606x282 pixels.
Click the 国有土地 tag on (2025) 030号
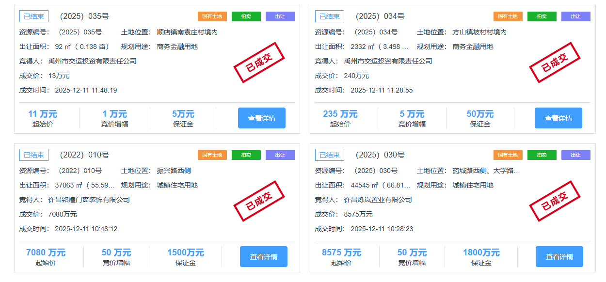point(508,155)
